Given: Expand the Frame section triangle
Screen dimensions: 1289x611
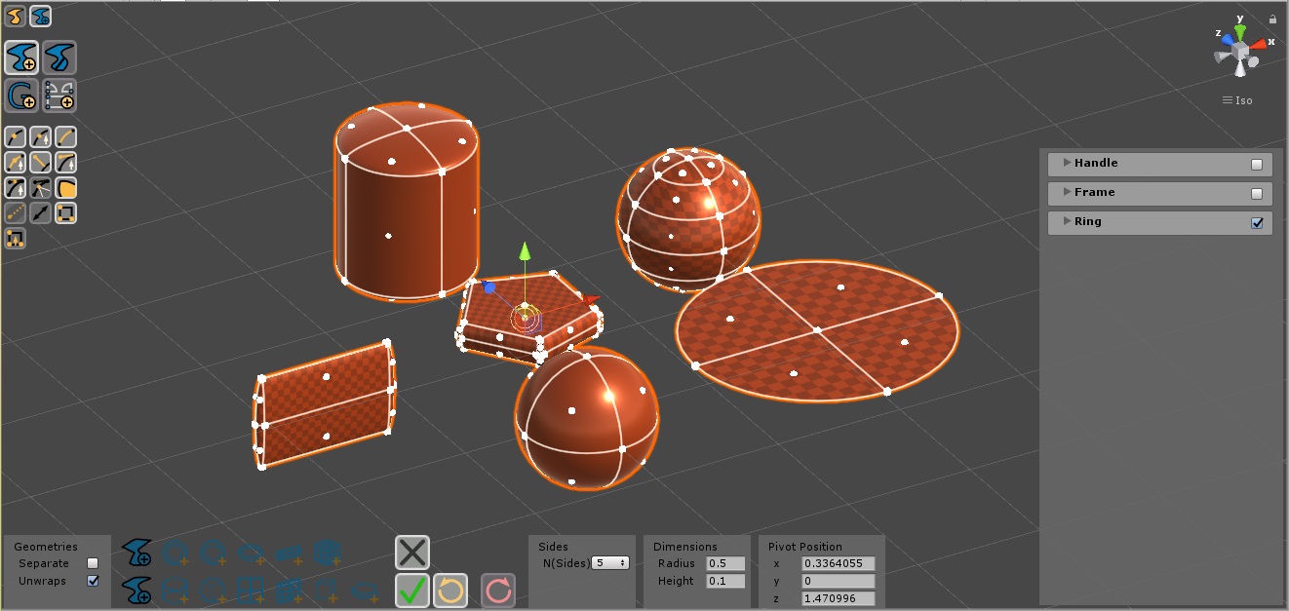Looking at the screenshot, I should [x=1068, y=192].
